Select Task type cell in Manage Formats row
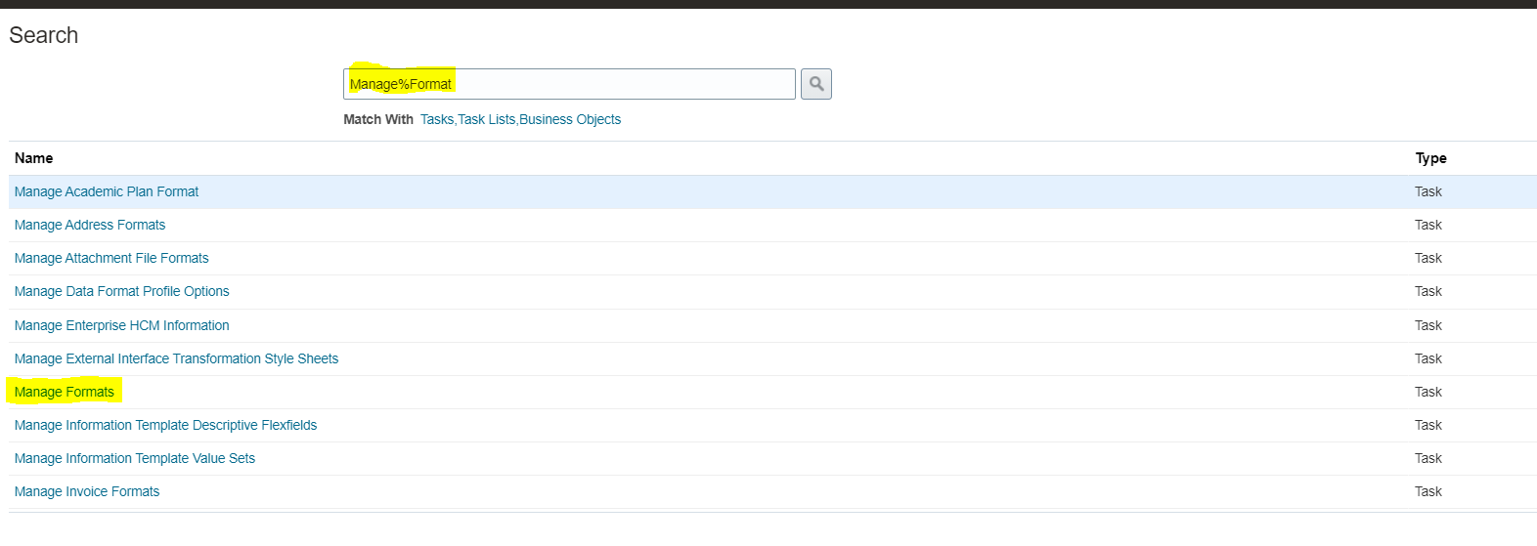1537x546 pixels. click(1428, 392)
